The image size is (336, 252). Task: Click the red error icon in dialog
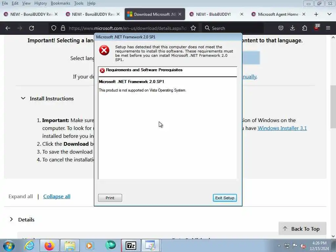[104, 50]
